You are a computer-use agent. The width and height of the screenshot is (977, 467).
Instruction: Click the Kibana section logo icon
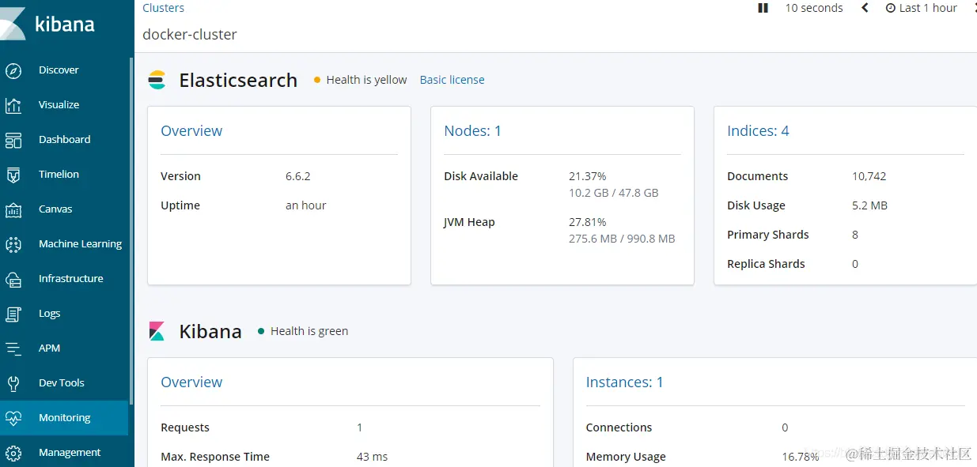pyautogui.click(x=157, y=331)
